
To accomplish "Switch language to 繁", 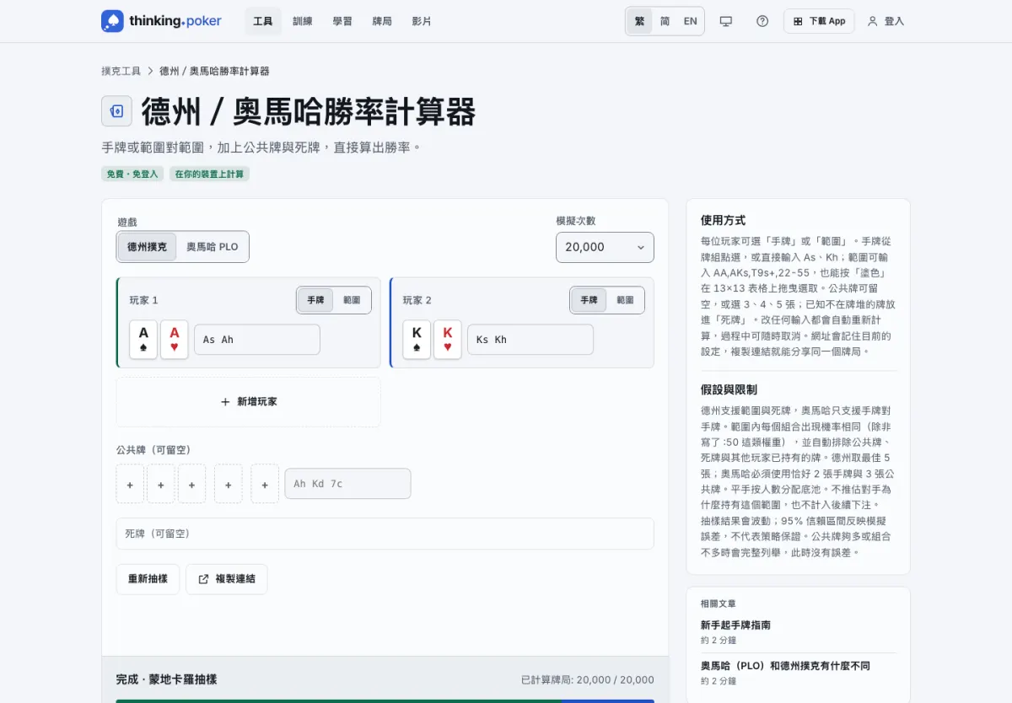I will coord(639,21).
